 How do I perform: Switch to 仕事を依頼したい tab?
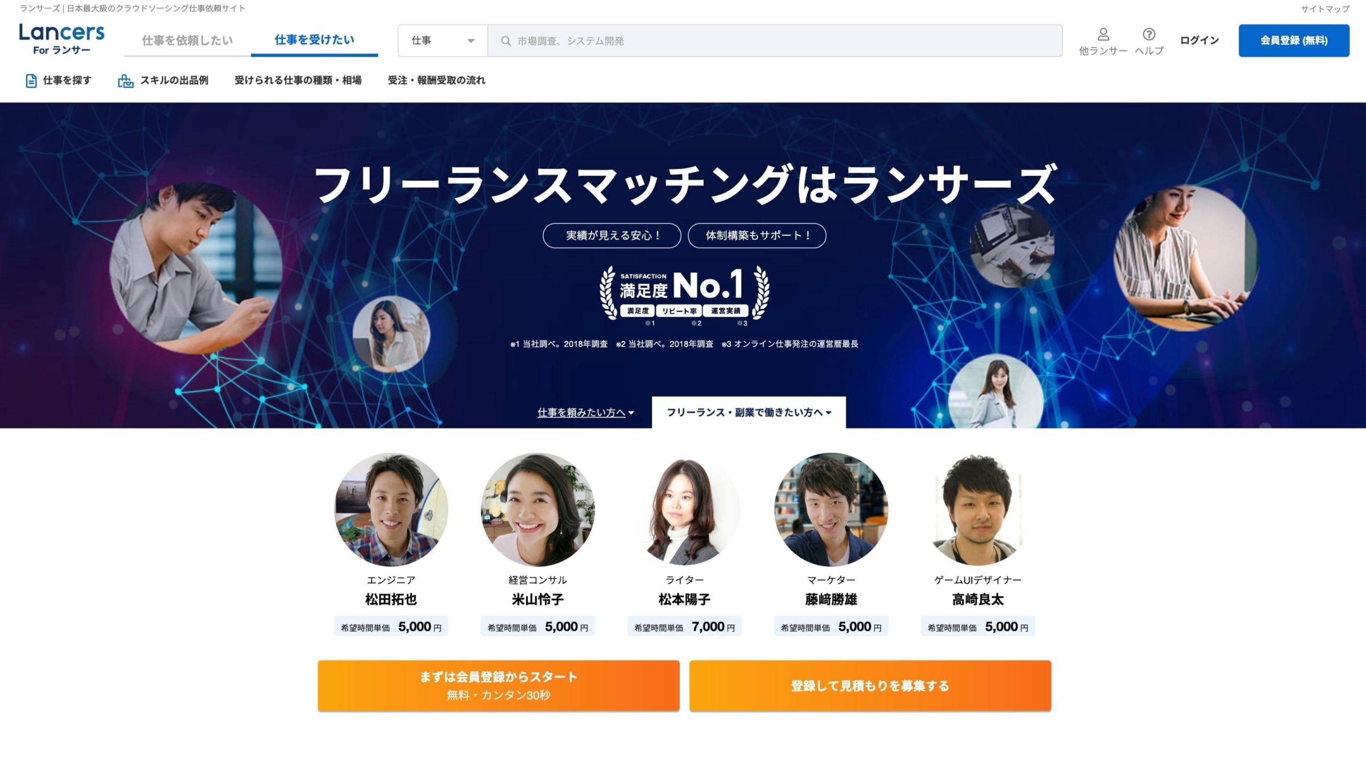tap(187, 41)
